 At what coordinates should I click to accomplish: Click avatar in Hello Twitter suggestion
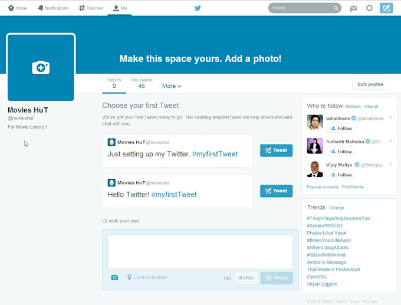click(x=111, y=183)
